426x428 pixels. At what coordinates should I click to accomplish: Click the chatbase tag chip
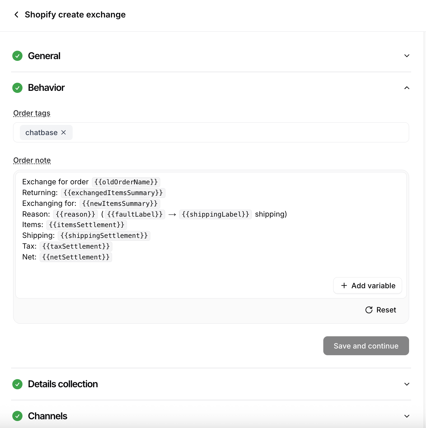46,132
